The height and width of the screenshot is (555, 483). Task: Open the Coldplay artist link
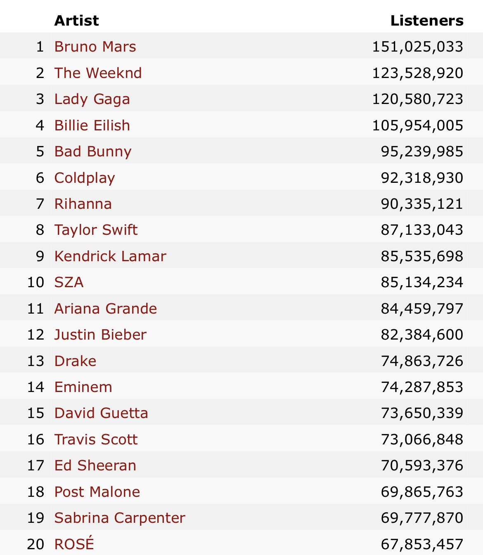click(x=85, y=178)
